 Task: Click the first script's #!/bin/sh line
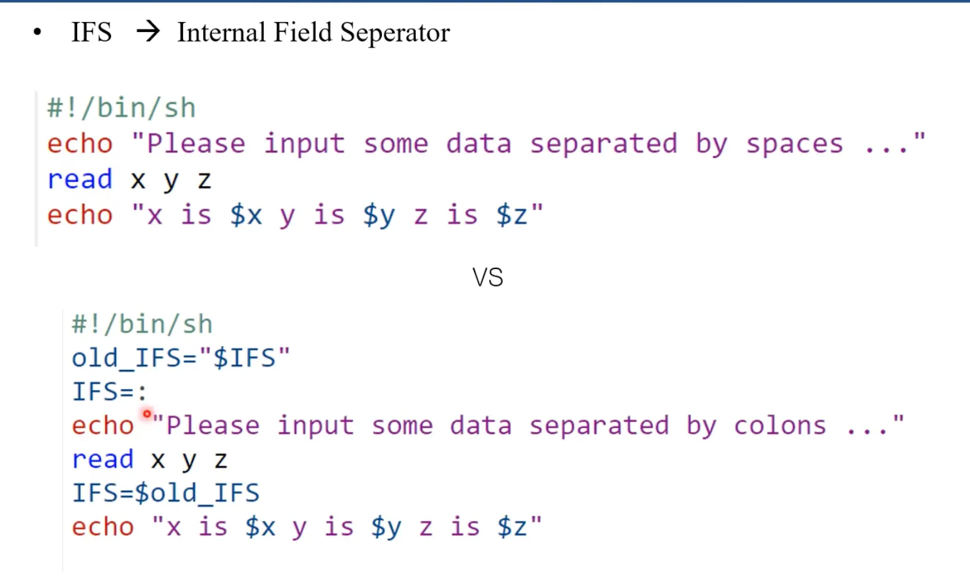click(x=122, y=108)
